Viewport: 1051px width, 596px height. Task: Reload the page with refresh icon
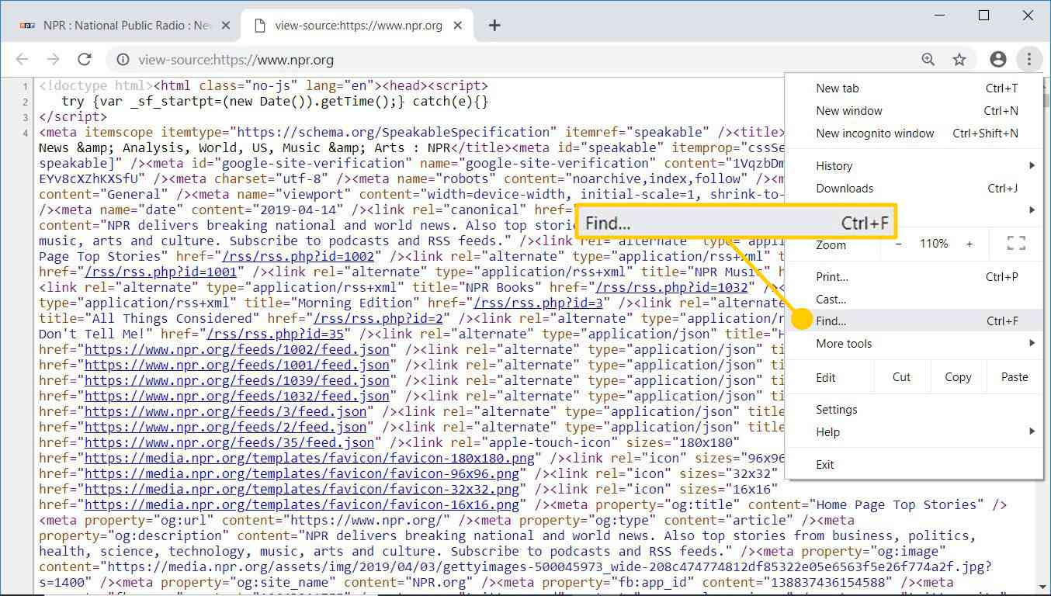point(85,60)
